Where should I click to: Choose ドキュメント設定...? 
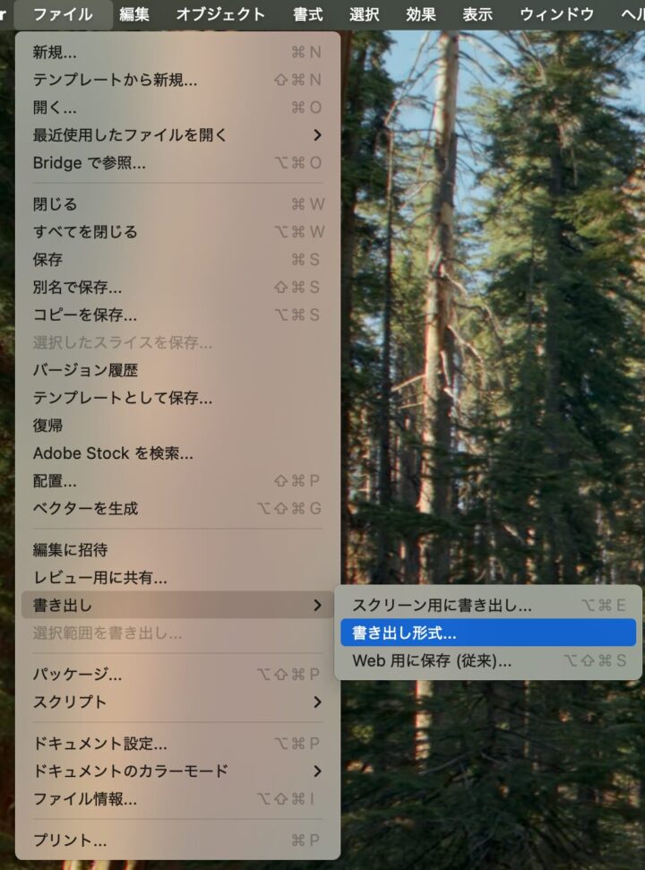(177, 744)
